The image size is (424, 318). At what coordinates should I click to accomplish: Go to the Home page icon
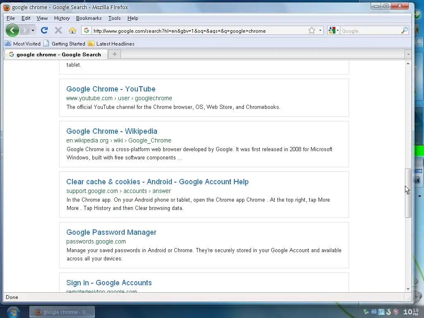point(72,30)
